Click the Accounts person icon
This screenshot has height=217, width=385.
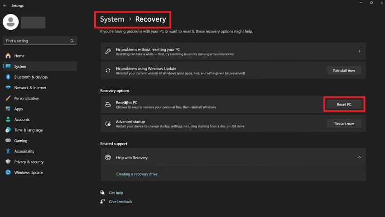click(x=8, y=119)
